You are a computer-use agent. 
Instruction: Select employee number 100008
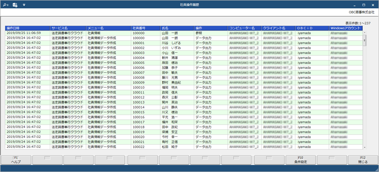(139, 77)
